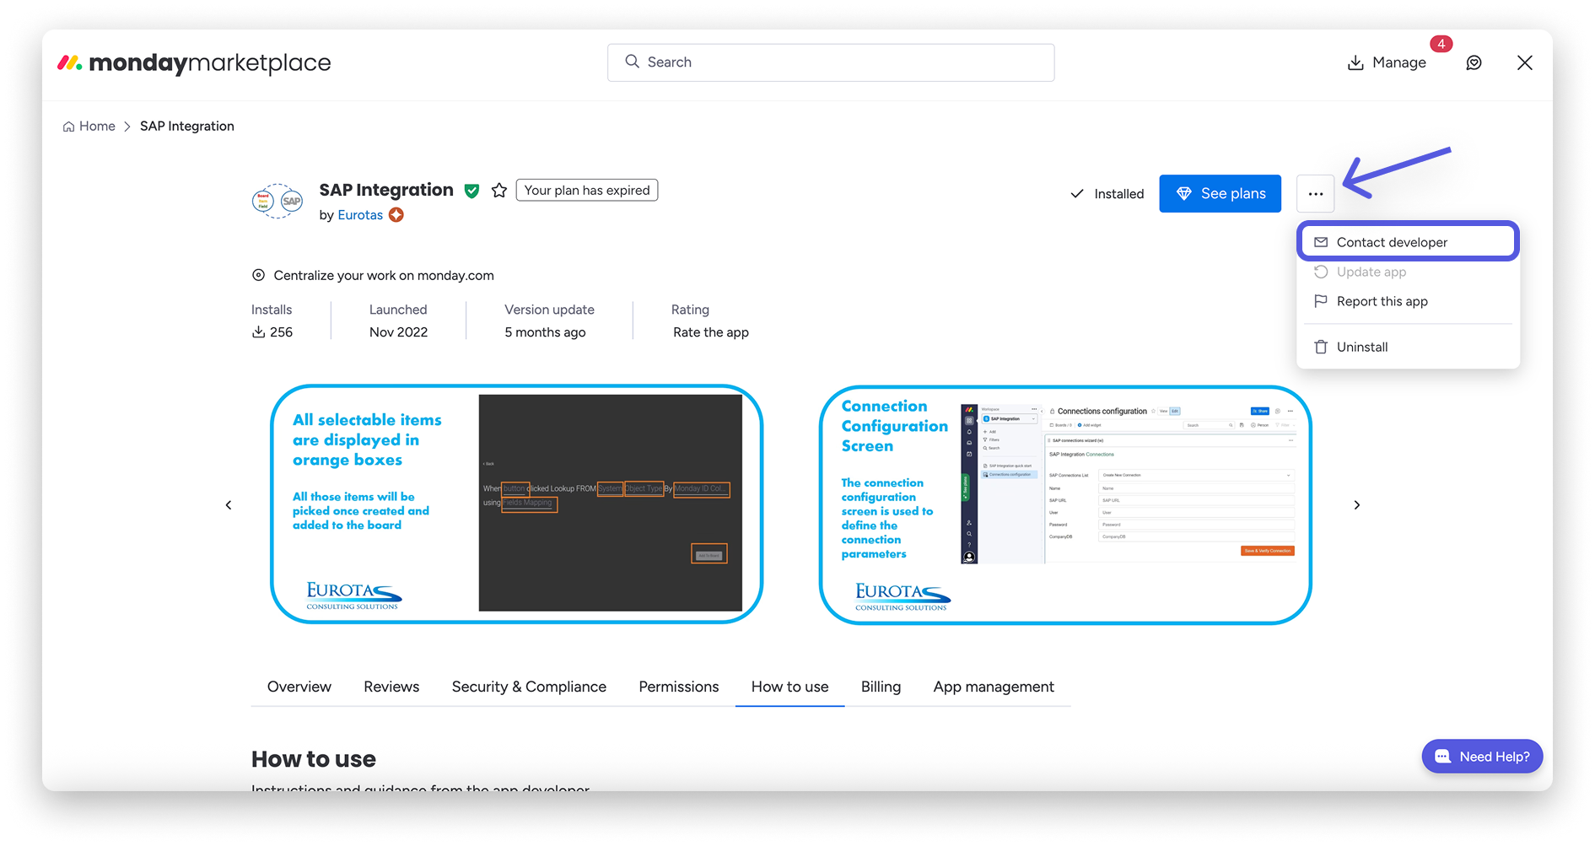Click the SAP Integration app logo
The image size is (1595, 846).
pos(278,201)
